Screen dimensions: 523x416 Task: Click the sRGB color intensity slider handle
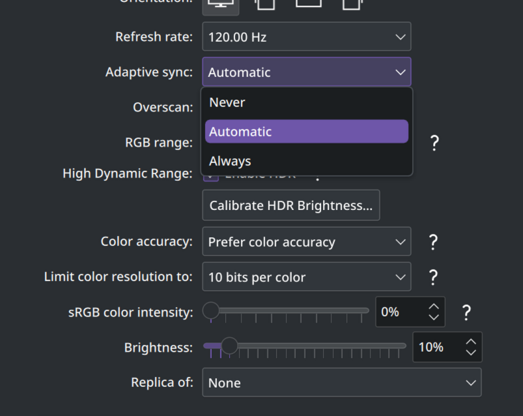211,311
